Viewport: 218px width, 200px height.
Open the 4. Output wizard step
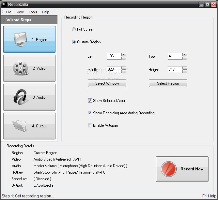point(29,126)
